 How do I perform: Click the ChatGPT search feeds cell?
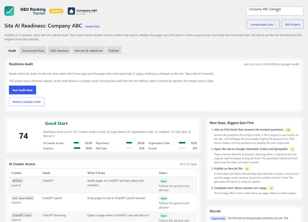(x=52, y=198)
